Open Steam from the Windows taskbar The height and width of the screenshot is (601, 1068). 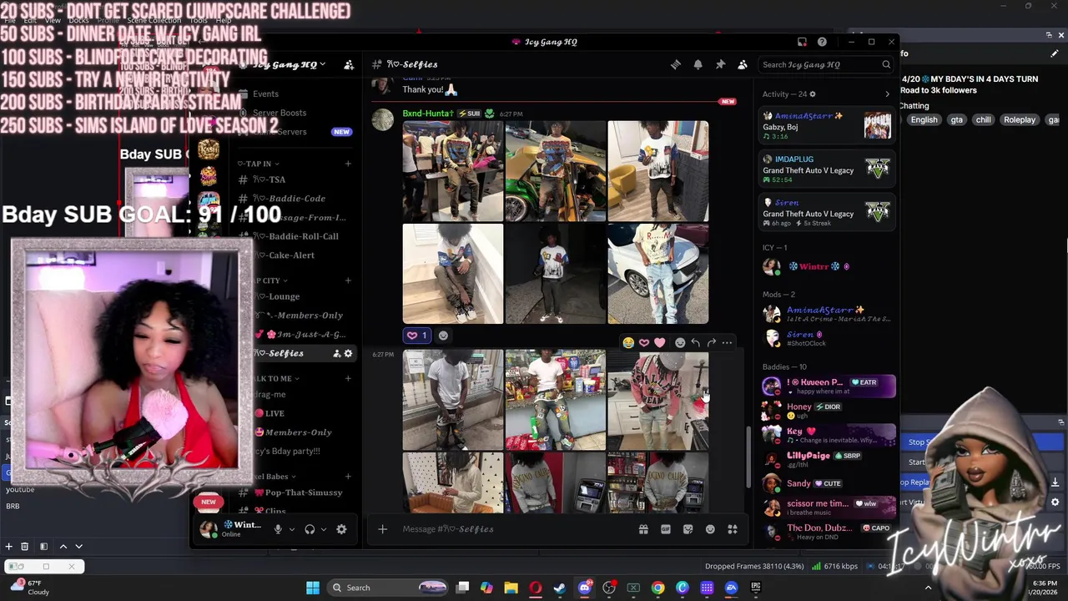coord(560,588)
